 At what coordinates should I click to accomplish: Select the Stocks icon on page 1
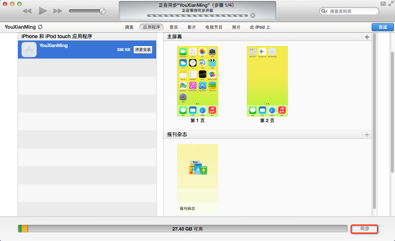click(x=203, y=74)
